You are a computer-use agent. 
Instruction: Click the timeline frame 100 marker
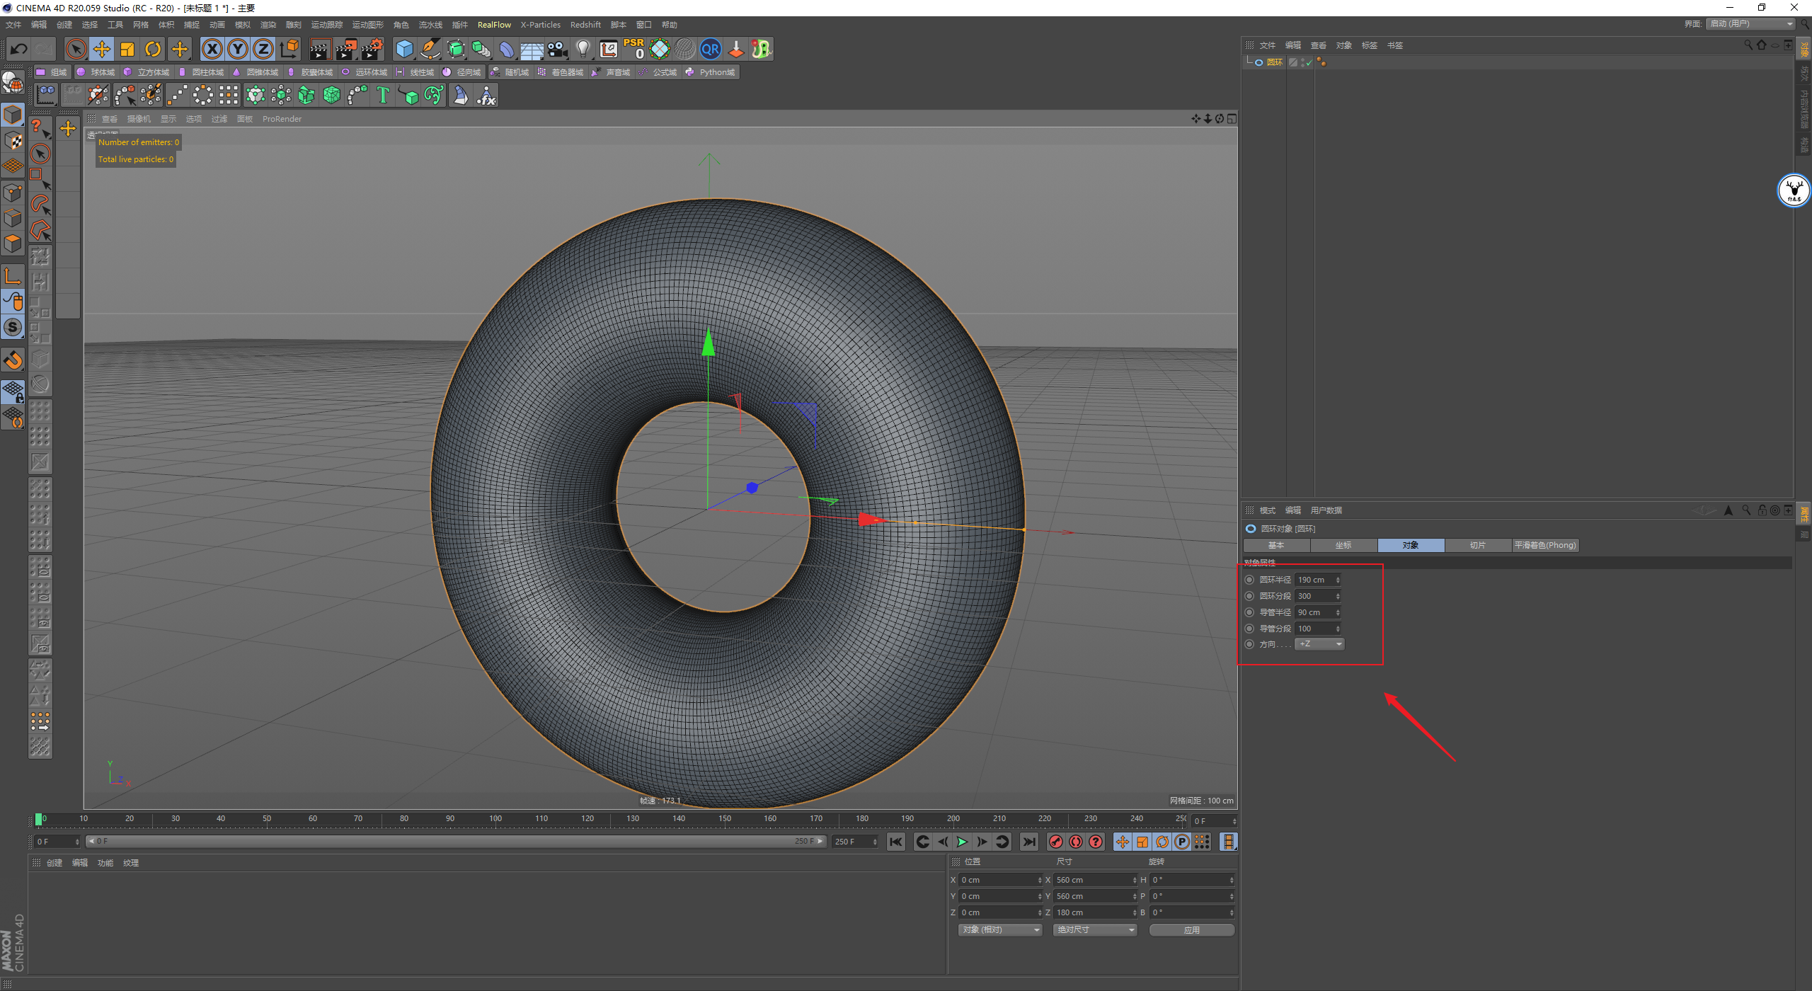click(x=495, y=818)
